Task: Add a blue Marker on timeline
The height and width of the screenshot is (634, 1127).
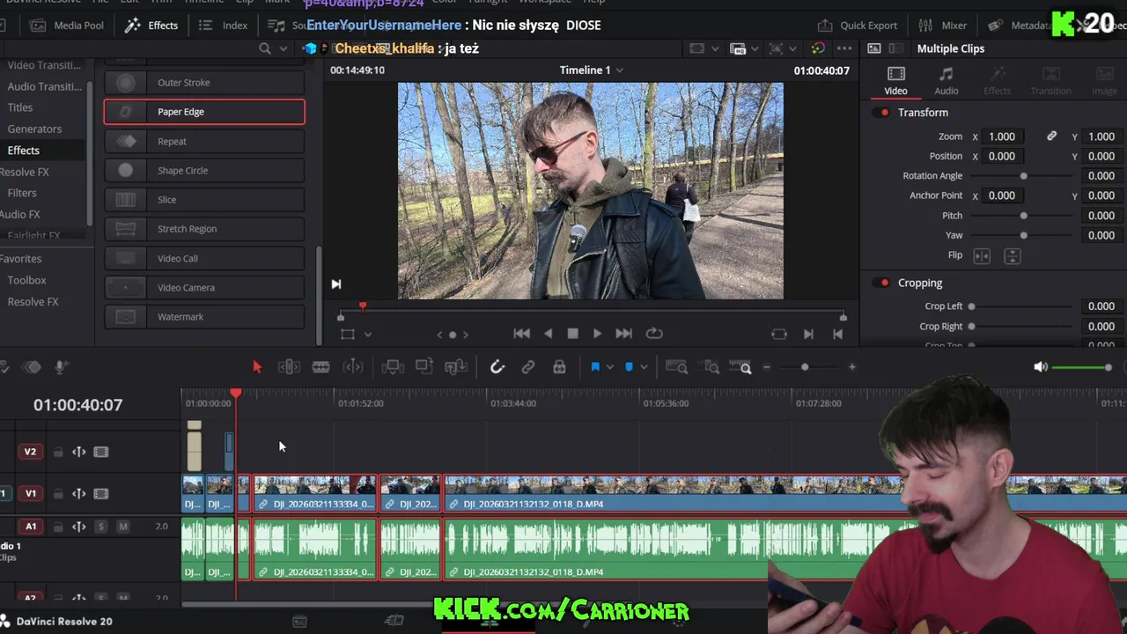Action: click(629, 367)
